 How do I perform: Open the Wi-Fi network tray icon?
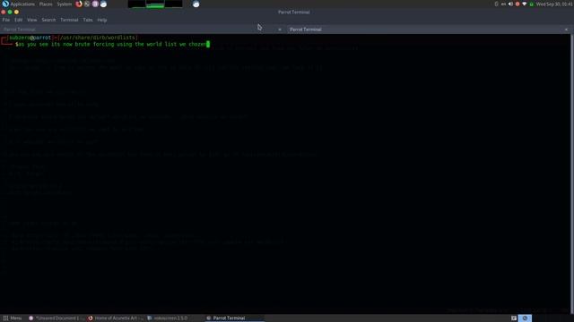pos(524,4)
